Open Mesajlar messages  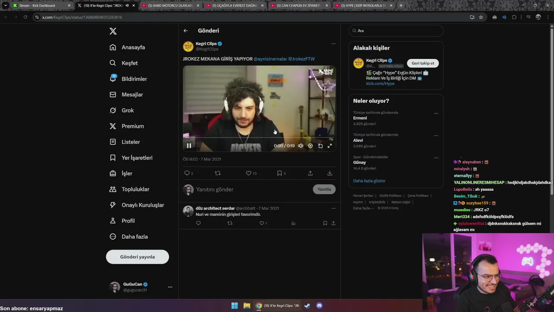coord(126,94)
